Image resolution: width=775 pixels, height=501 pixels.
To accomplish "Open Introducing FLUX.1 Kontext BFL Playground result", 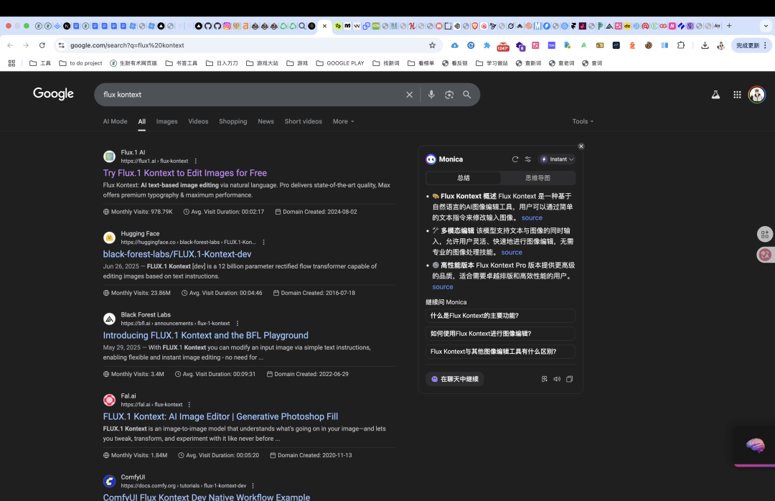I will 206,335.
